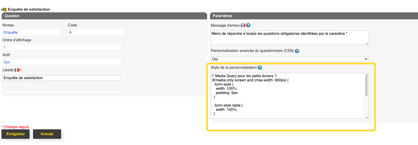Click inside the Message d'erreur textarea

289,38
